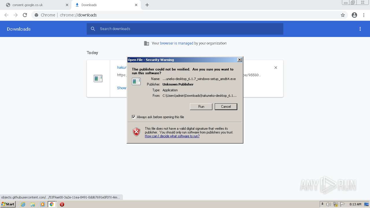
Task: Click the taskbar clock showing 8:13 AM
Action: (x=355, y=204)
